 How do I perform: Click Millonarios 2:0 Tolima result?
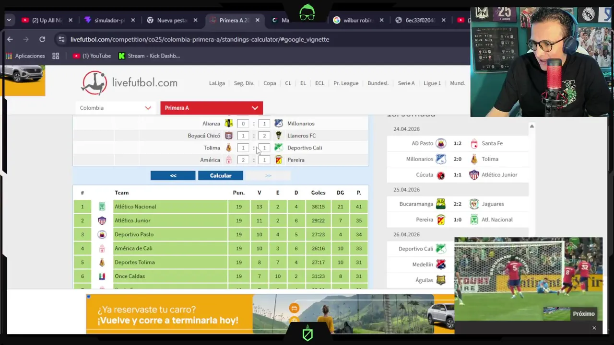click(458, 159)
